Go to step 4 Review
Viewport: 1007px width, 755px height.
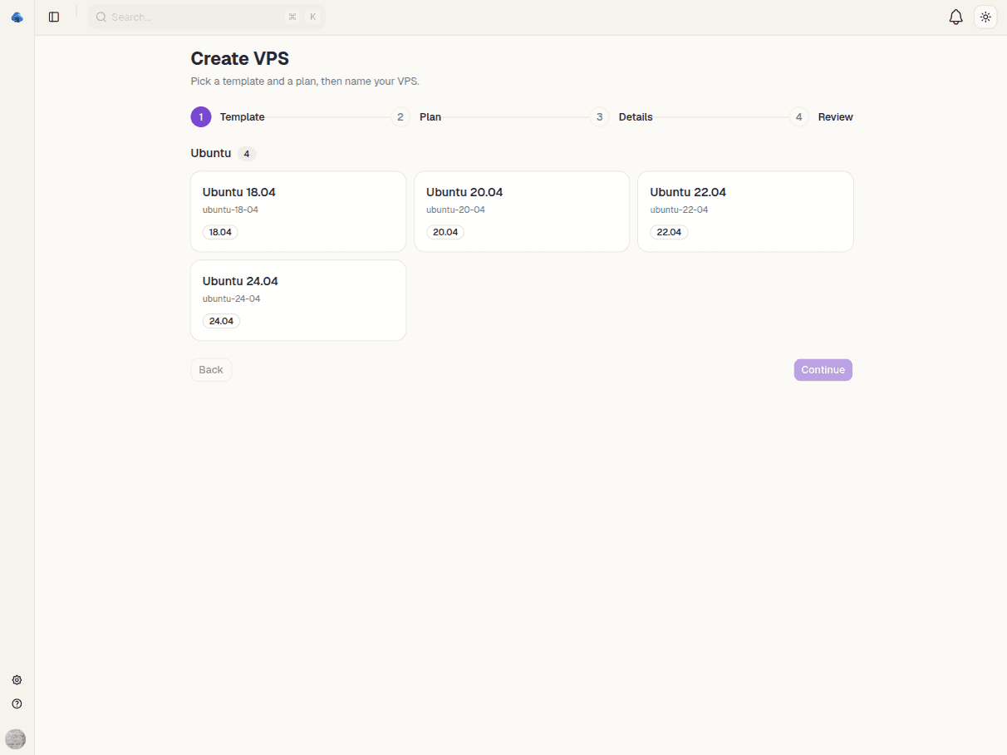(x=821, y=117)
